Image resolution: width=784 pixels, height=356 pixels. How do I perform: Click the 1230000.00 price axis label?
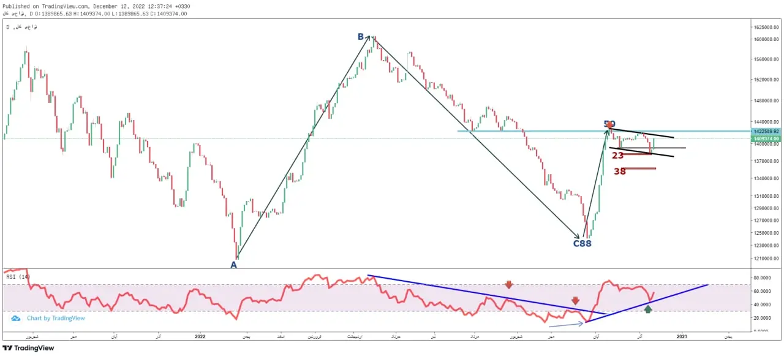click(767, 246)
